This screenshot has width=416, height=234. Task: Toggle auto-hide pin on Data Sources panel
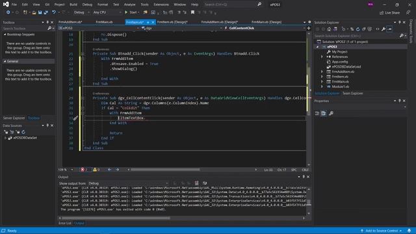[x=47, y=125]
